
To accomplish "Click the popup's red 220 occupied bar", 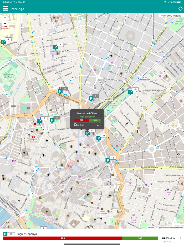I will pyautogui.click(x=81, y=120).
